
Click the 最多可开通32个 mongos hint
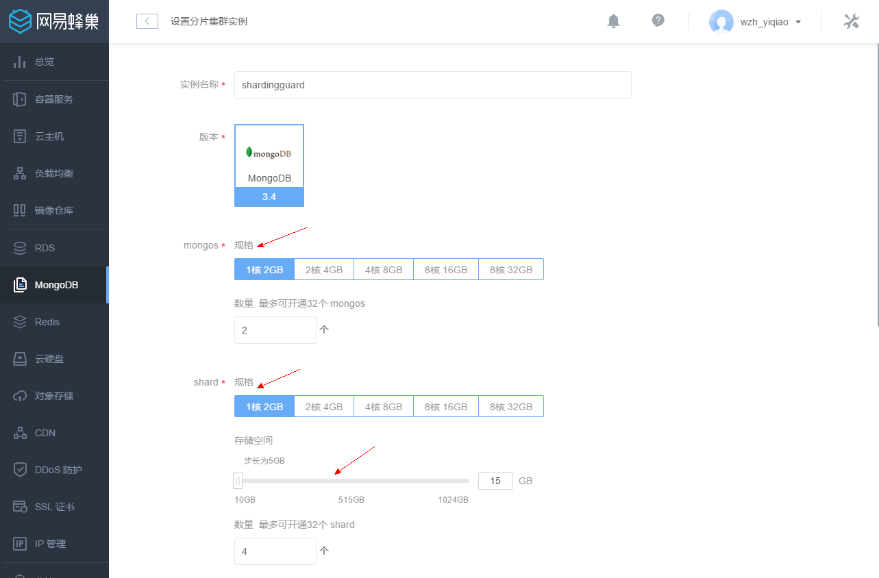coord(312,303)
